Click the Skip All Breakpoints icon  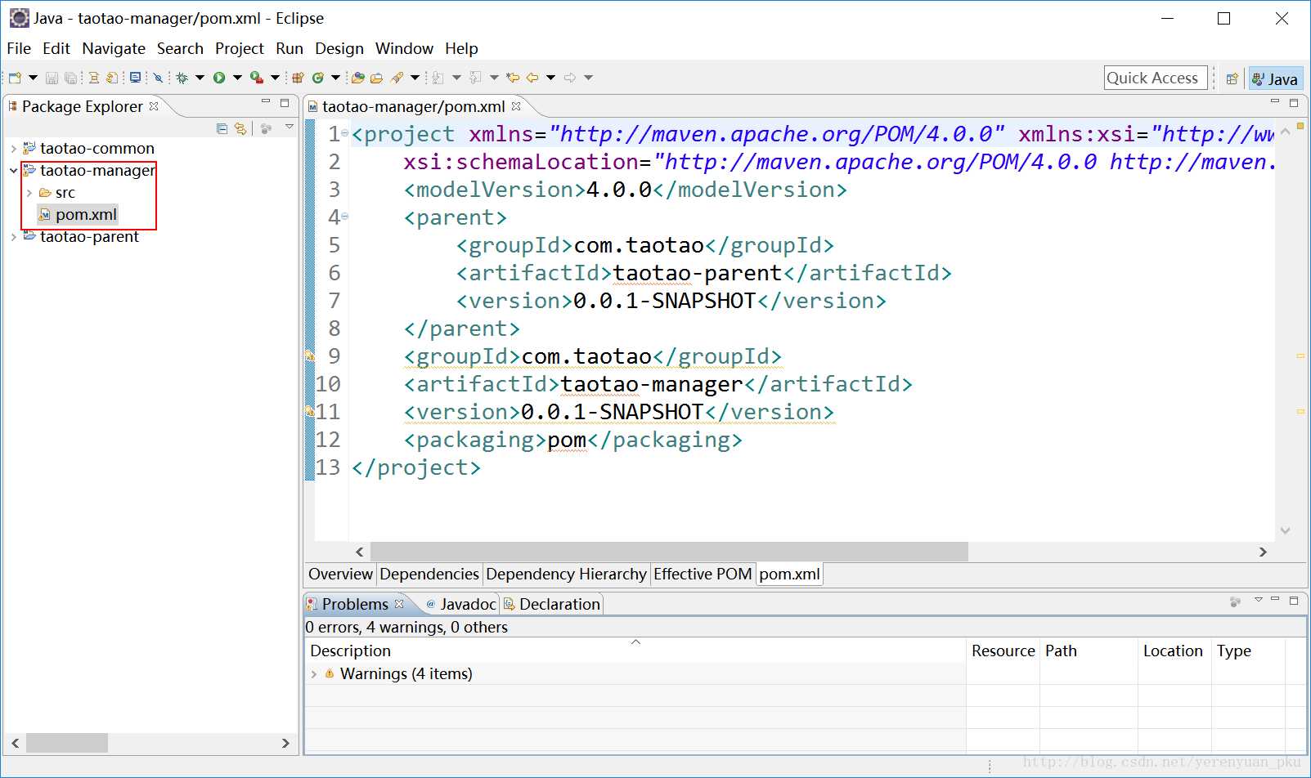[x=158, y=78]
